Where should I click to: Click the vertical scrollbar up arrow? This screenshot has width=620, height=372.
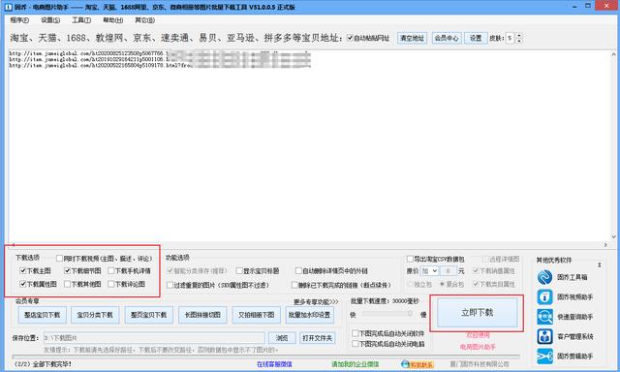pos(613,54)
